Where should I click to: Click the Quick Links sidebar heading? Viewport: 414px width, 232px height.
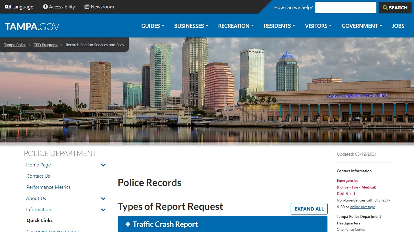point(39,220)
